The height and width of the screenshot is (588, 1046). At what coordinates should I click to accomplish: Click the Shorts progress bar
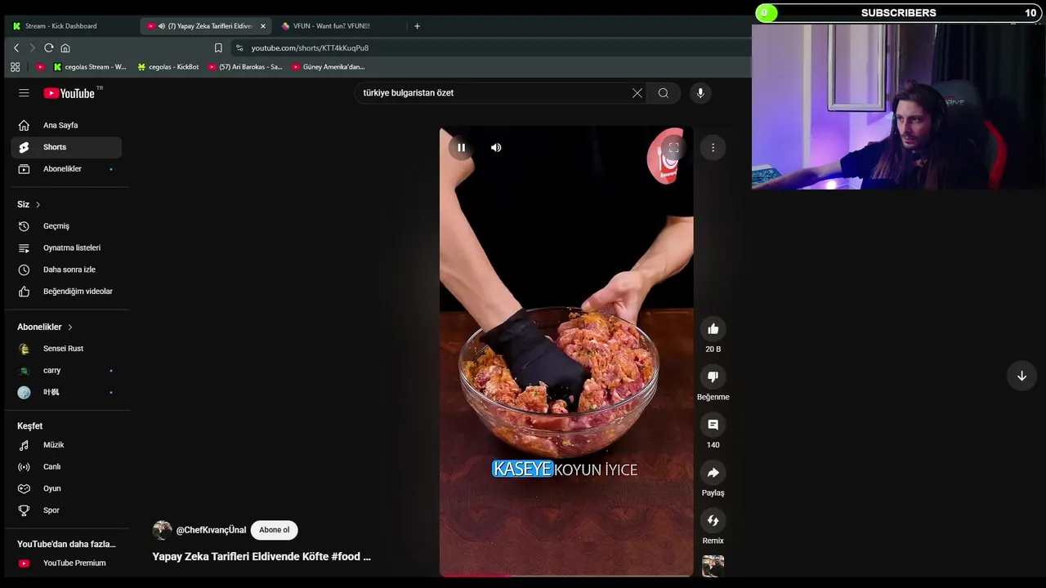tap(566, 575)
